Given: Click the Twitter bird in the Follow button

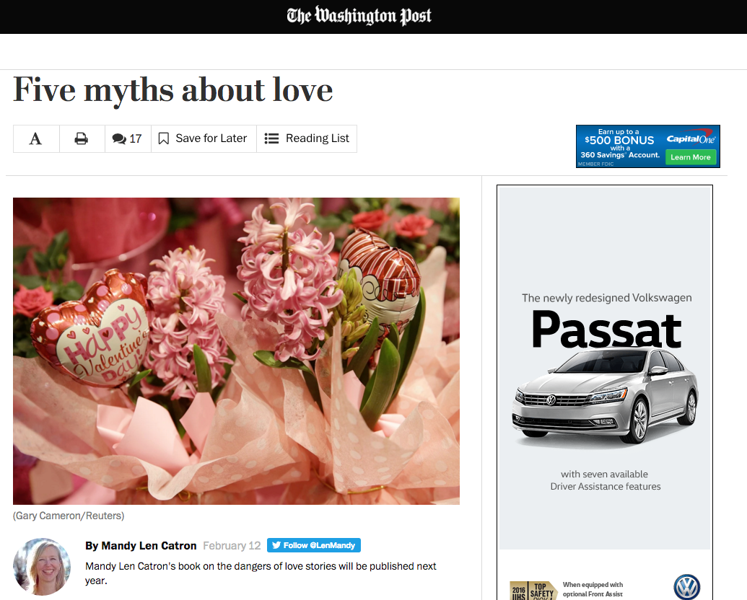Looking at the screenshot, I should [x=276, y=545].
